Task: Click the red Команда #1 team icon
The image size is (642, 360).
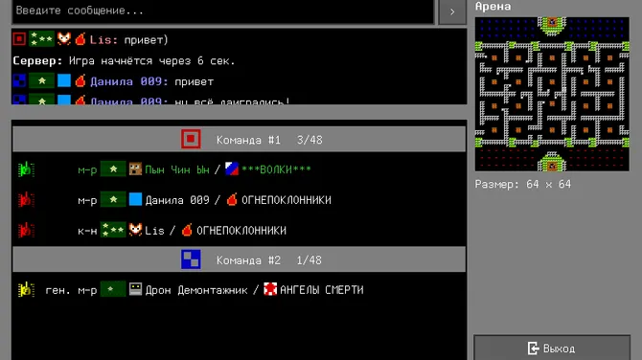Action: pos(191,139)
